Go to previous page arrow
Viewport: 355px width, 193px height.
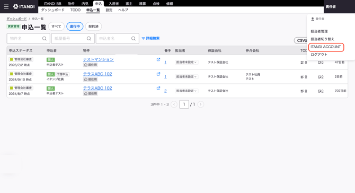174,104
